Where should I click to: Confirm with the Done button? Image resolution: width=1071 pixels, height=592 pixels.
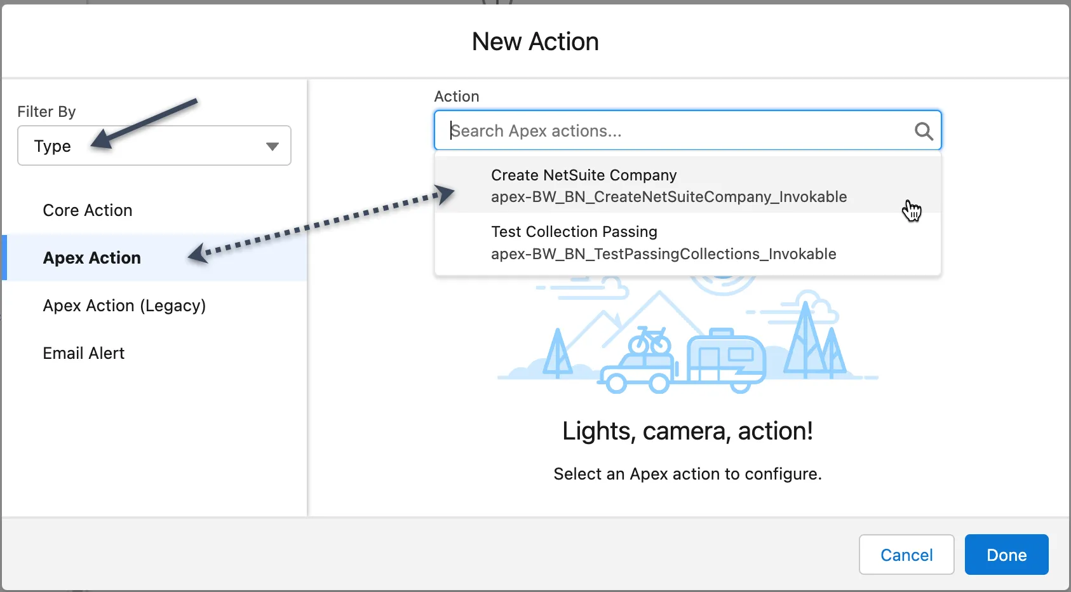coord(1006,555)
